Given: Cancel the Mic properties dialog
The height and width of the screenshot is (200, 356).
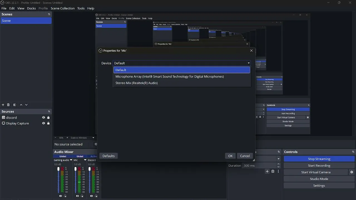Looking at the screenshot, I should [245, 156].
